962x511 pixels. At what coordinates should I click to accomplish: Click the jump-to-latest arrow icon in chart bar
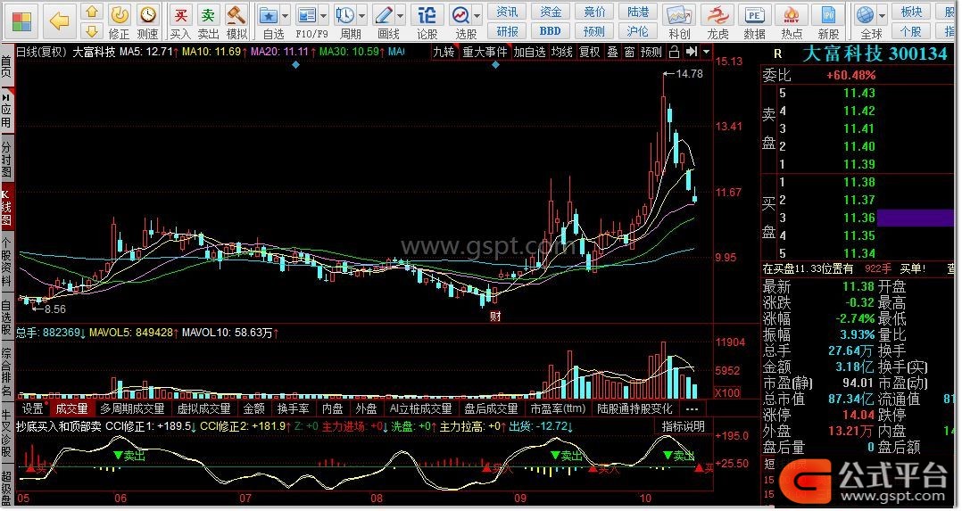691,52
